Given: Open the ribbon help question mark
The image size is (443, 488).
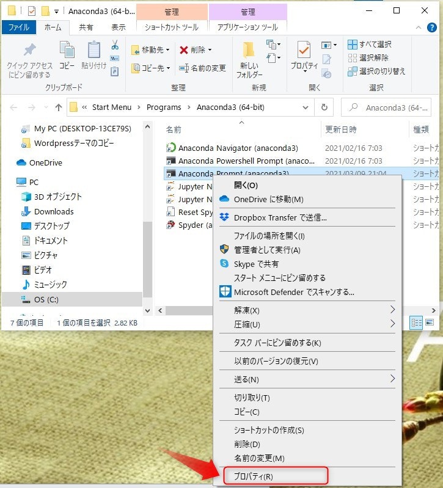Looking at the screenshot, I should (432, 27).
